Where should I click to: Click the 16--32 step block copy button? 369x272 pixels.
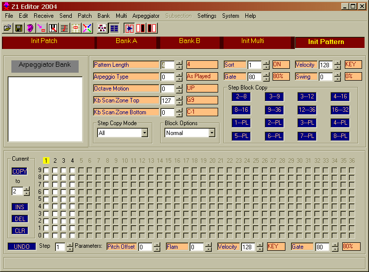340,110
